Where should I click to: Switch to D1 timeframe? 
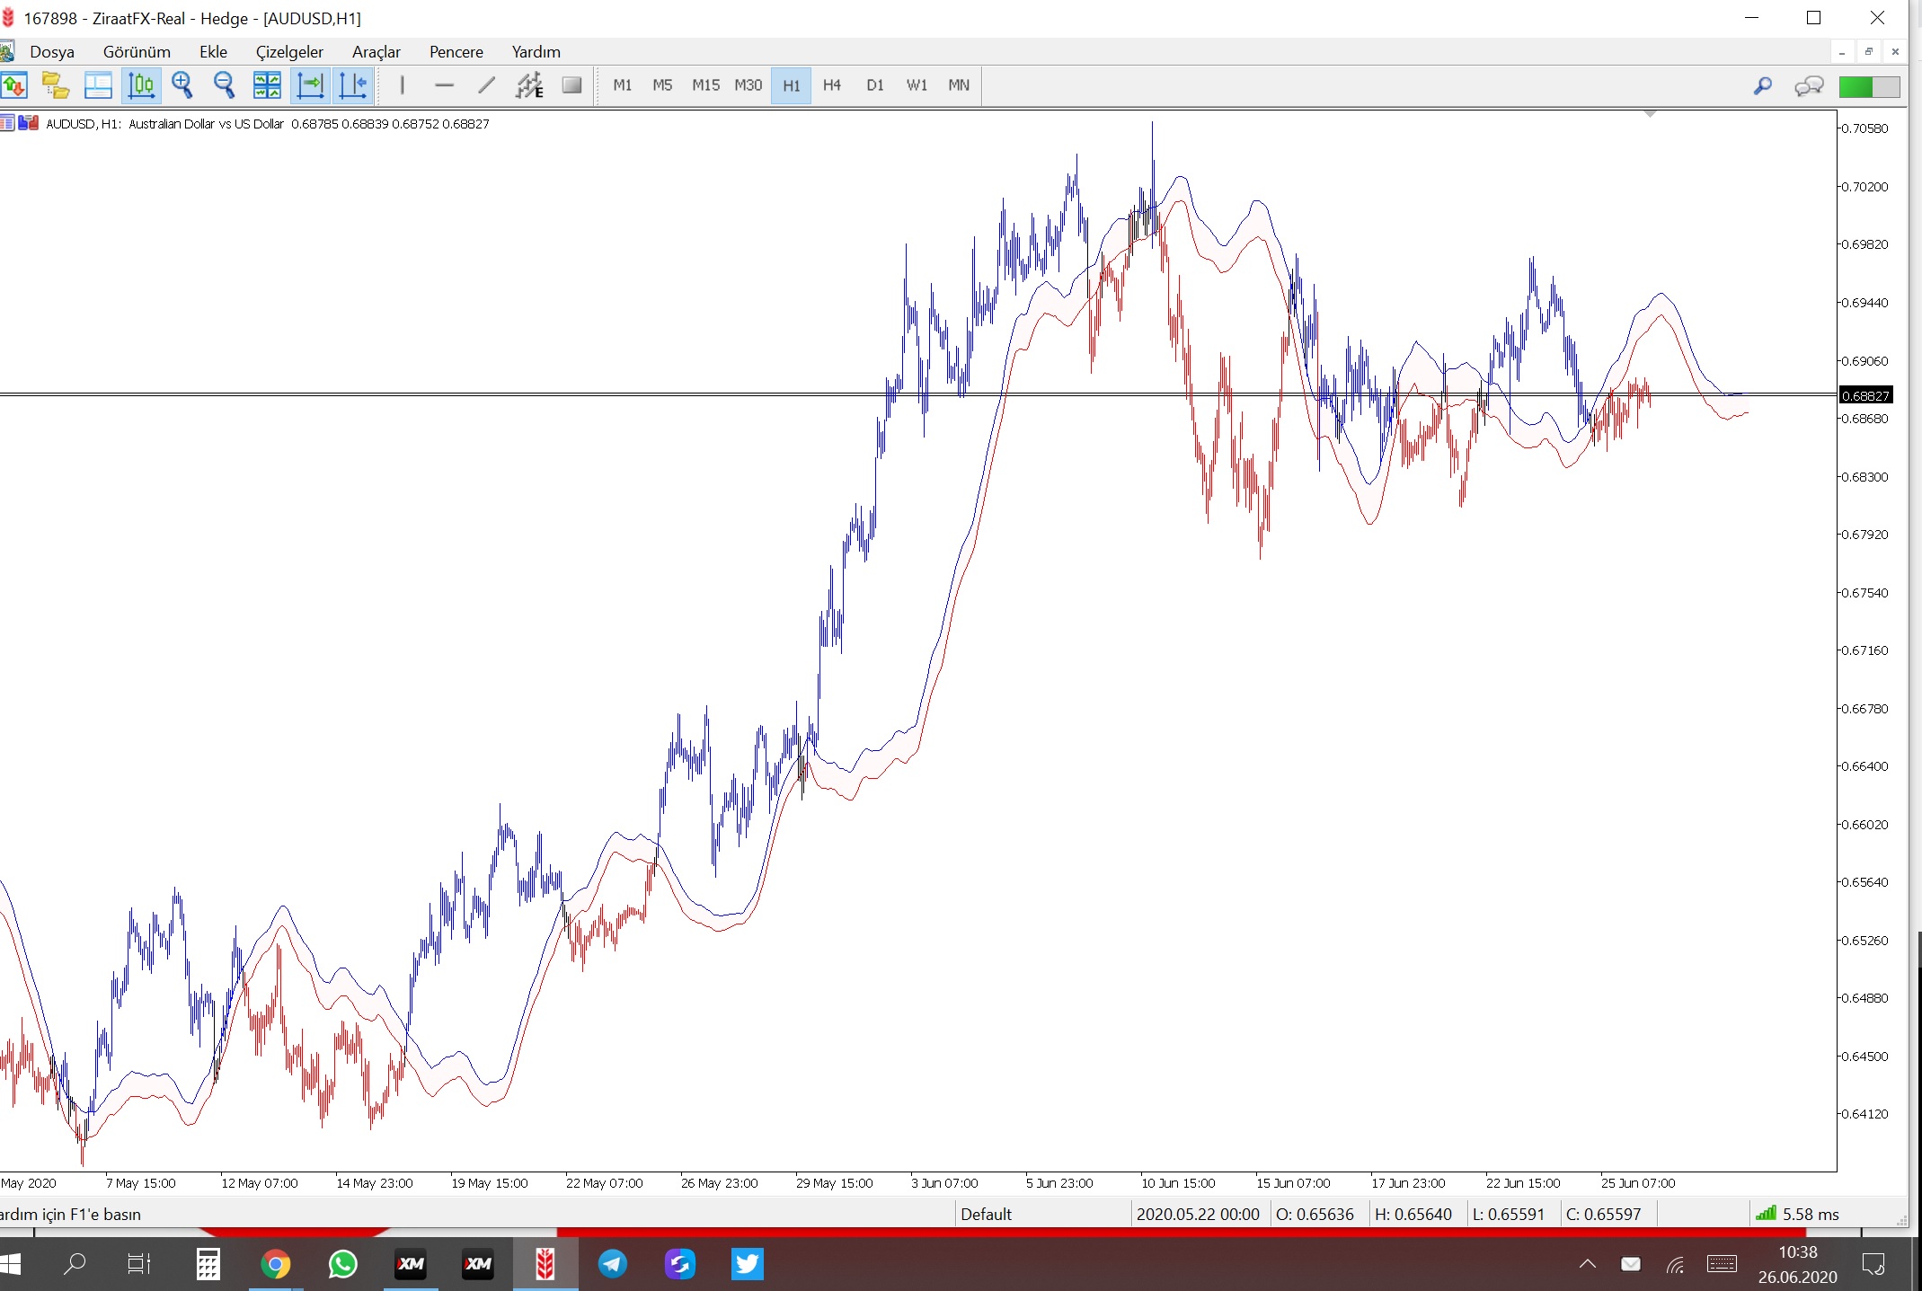pyautogui.click(x=874, y=85)
